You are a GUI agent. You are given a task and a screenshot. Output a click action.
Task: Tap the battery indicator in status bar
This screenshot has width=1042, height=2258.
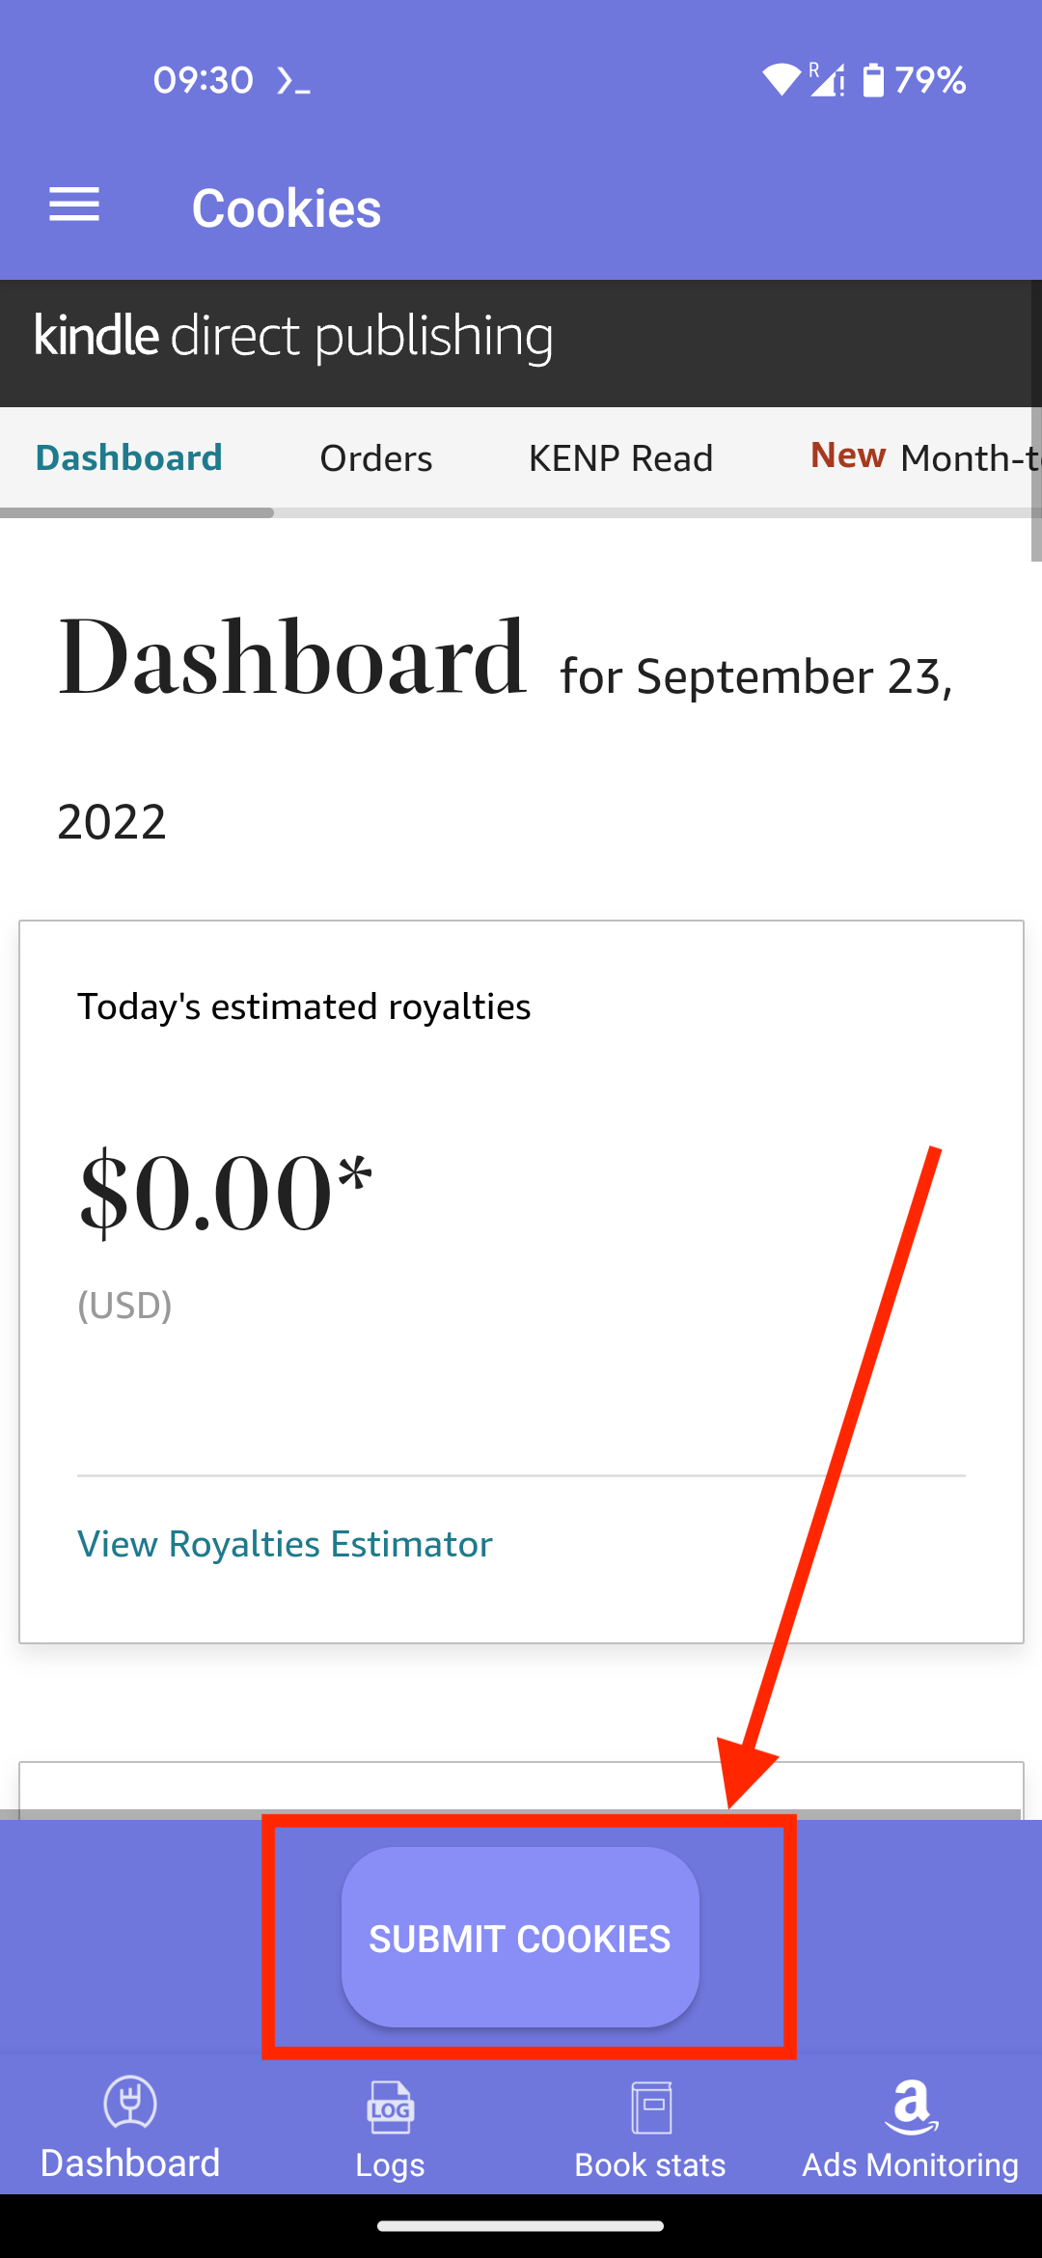[872, 80]
